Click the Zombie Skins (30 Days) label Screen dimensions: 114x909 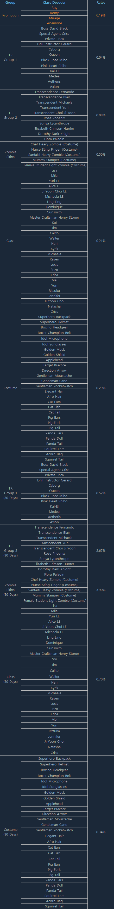pos(10,590)
